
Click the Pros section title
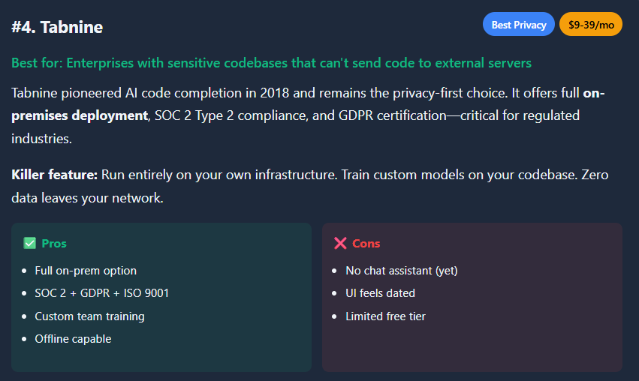click(x=54, y=243)
